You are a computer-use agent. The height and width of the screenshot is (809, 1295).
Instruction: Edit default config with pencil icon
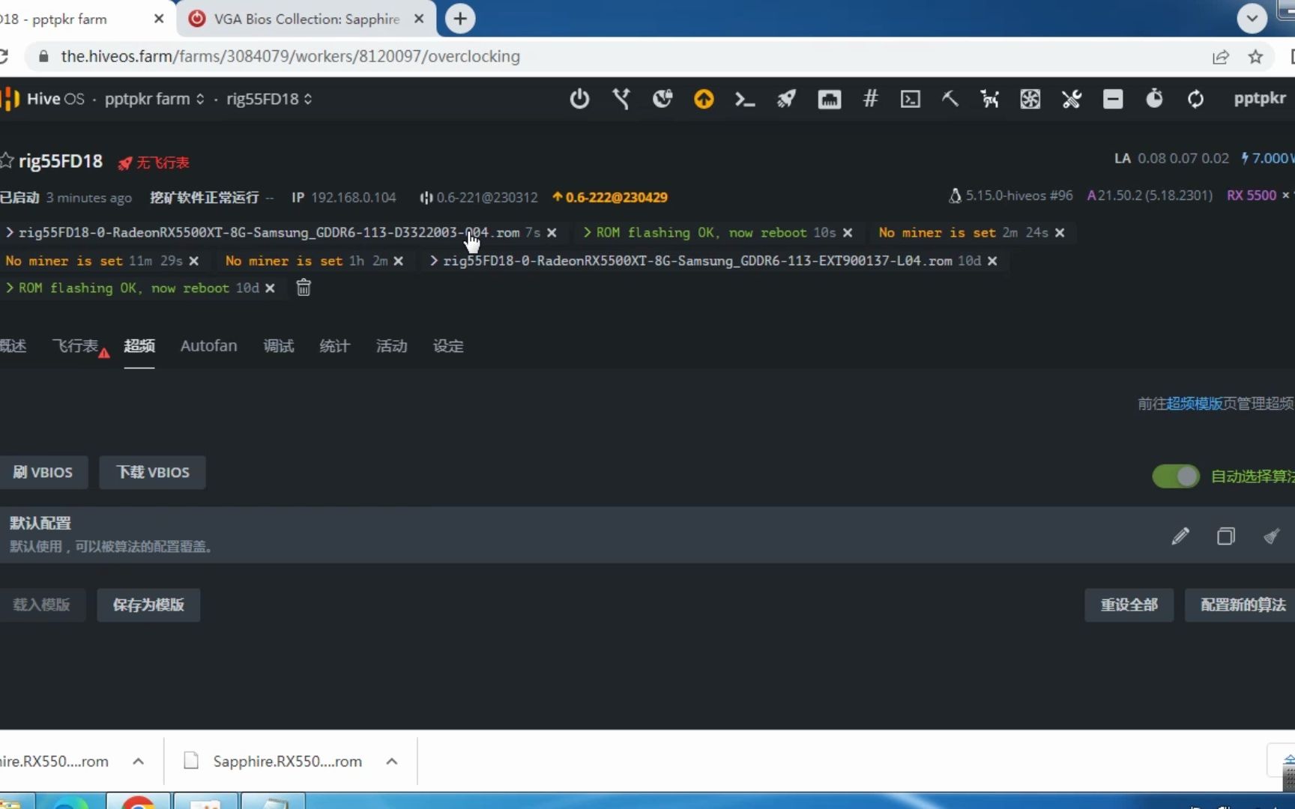coord(1180,536)
